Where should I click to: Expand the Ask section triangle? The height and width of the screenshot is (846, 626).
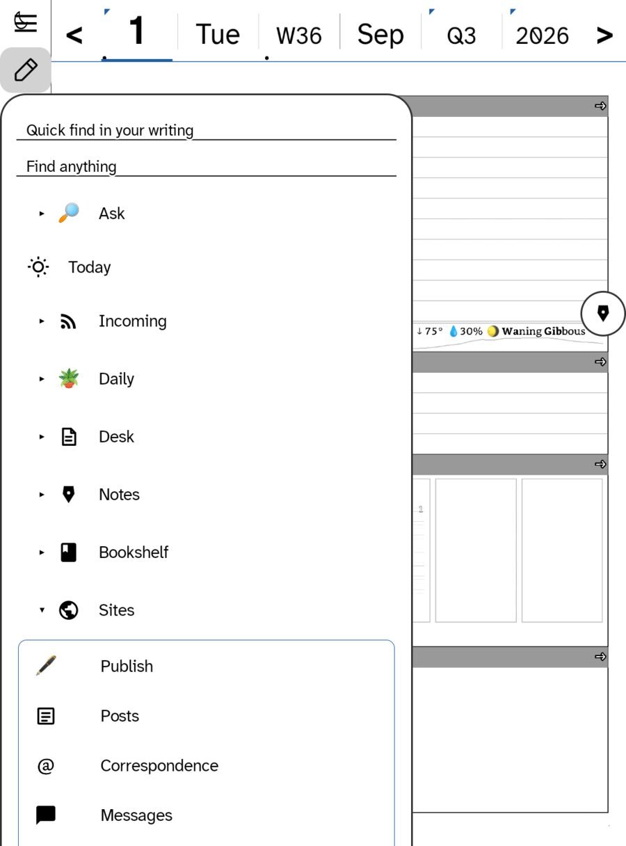tap(42, 214)
